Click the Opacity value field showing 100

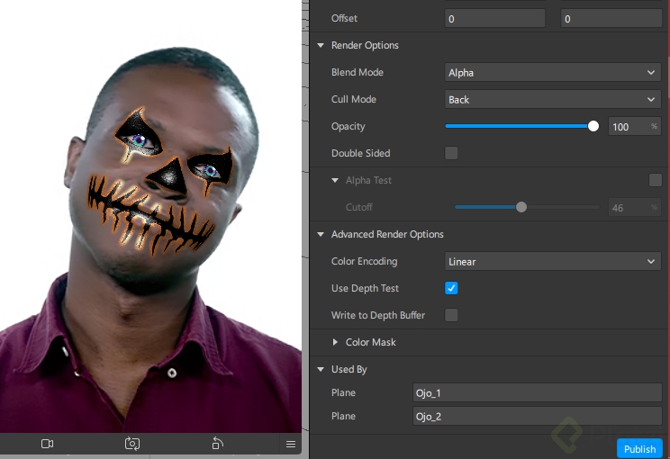tap(627, 127)
